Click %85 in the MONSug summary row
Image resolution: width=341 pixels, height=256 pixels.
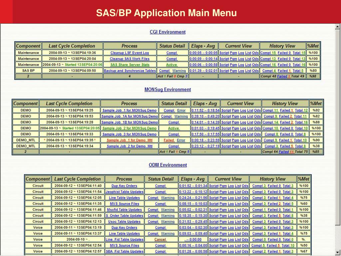pos(316,152)
